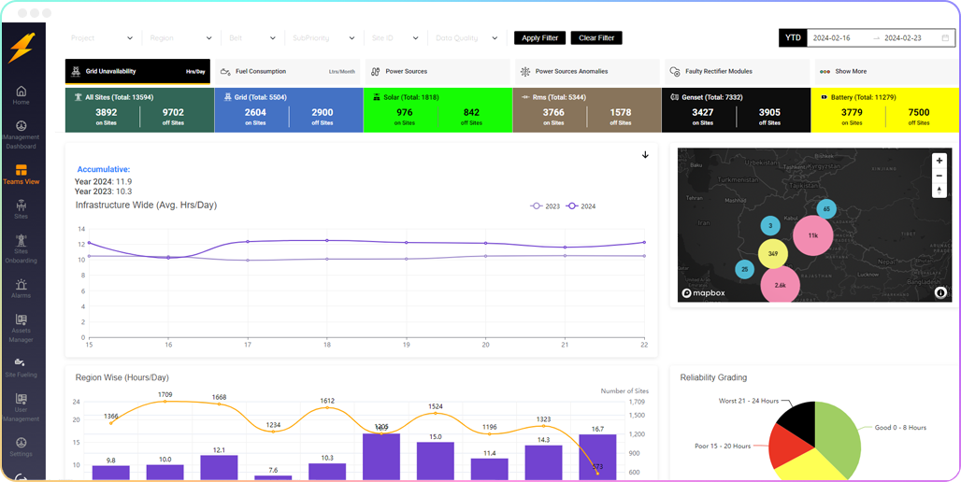Toggle the 2024 series in chart legend
The image size is (961, 482).
click(x=581, y=206)
